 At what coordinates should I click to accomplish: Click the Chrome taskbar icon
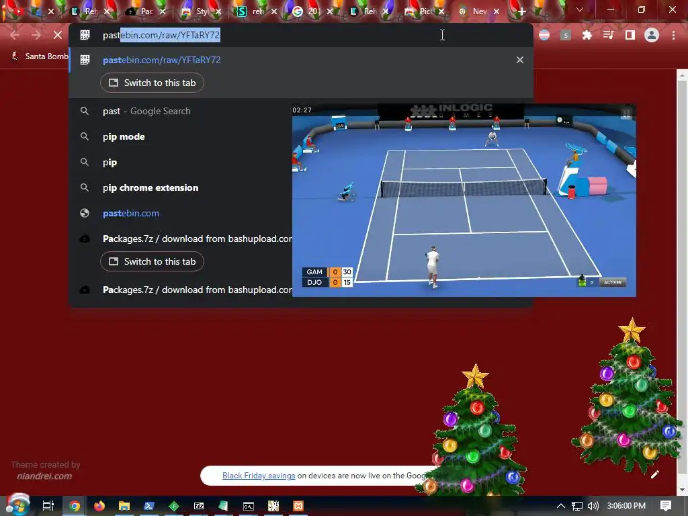[75, 506]
